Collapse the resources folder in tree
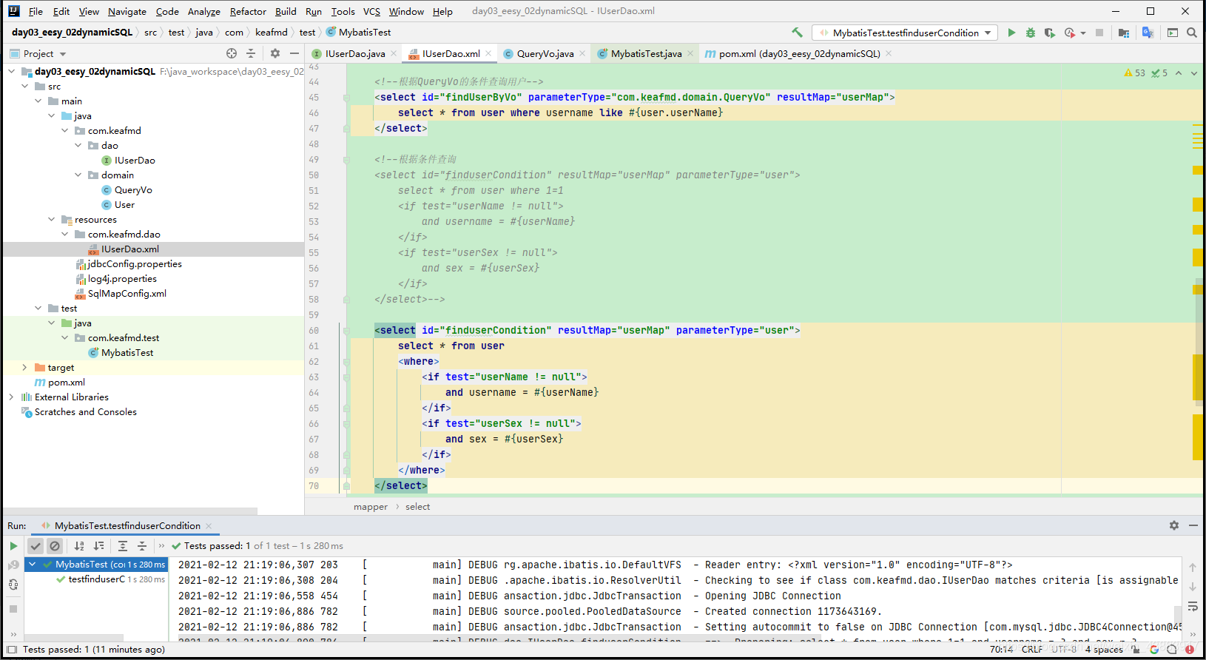 (52, 220)
